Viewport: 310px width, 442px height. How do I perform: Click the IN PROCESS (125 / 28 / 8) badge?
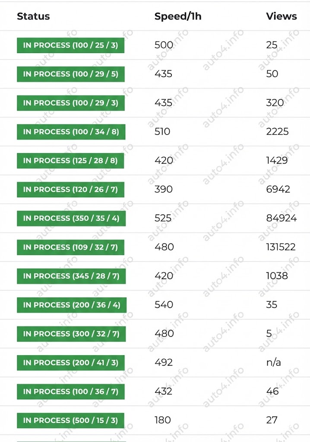70,161
